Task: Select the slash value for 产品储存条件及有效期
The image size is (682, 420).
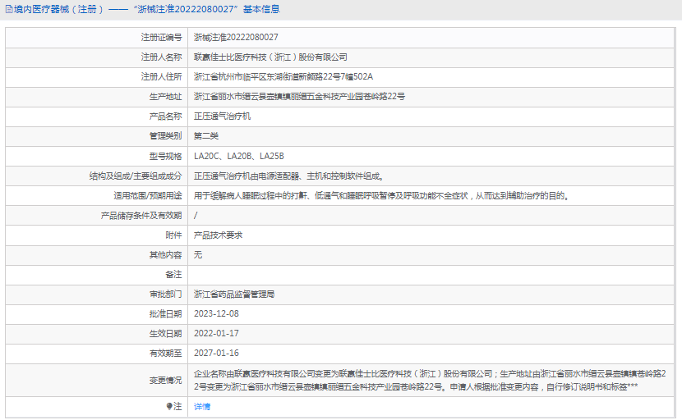Action: pyautogui.click(x=196, y=216)
